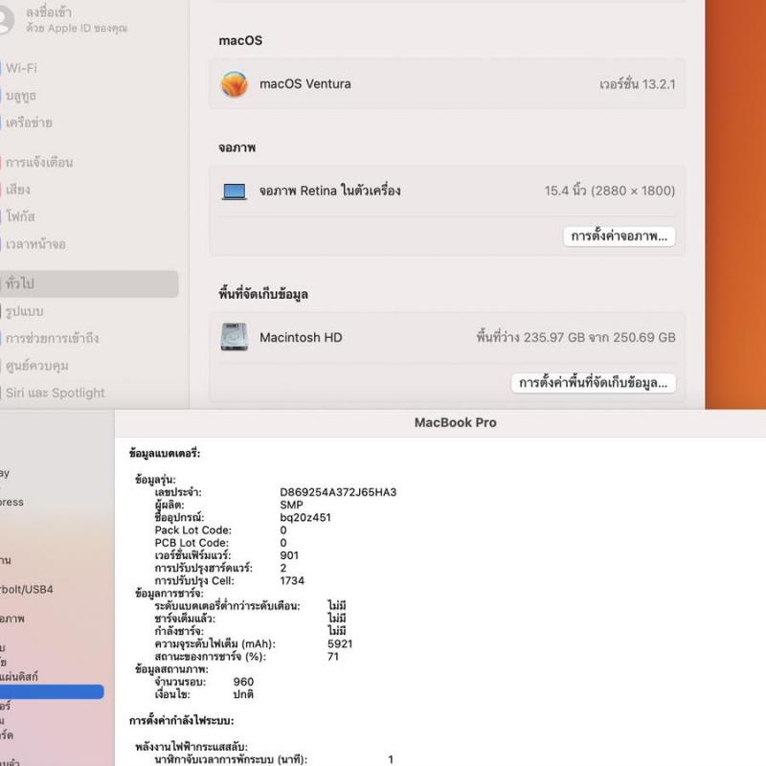The image size is (766, 766).
Task: Go to การช่วยการเข้าถึง (Accessibility) settings
Action: 53,338
